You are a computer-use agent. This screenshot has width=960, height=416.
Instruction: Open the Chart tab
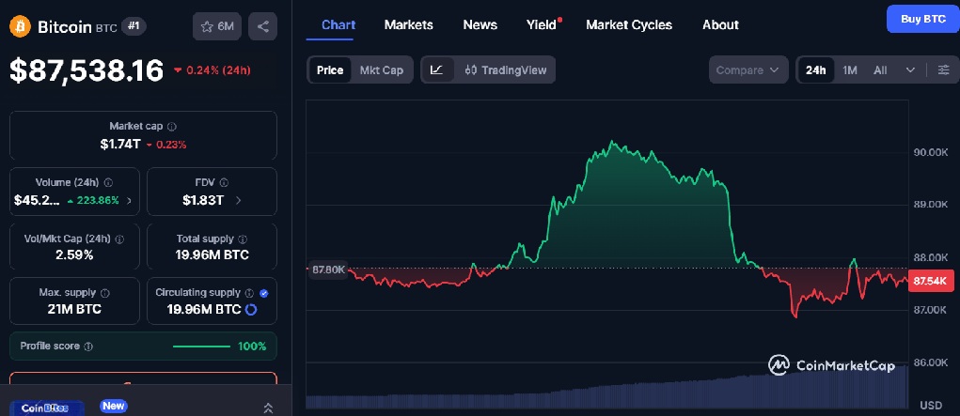coord(338,25)
